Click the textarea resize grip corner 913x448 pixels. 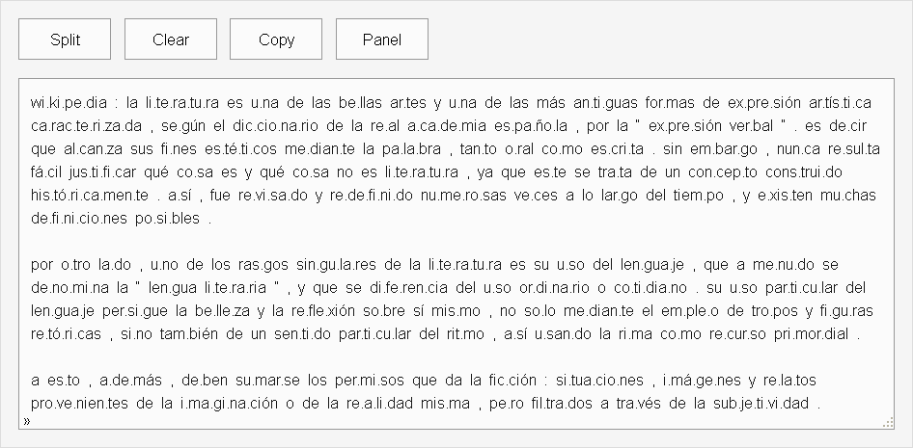pos(888,423)
